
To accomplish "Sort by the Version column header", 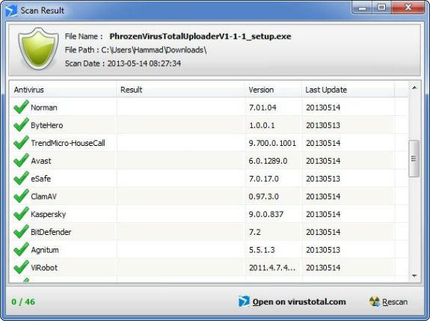I will point(273,90).
